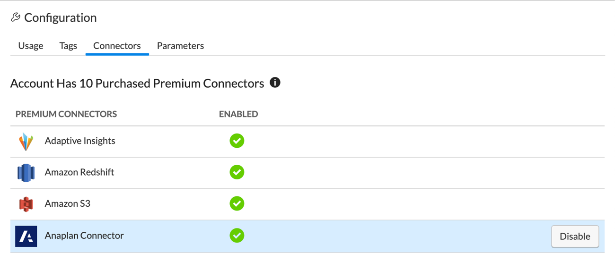Screen dimensions: 615x253
Task: Click the Amazon Redshift logo icon
Action: 26,173
